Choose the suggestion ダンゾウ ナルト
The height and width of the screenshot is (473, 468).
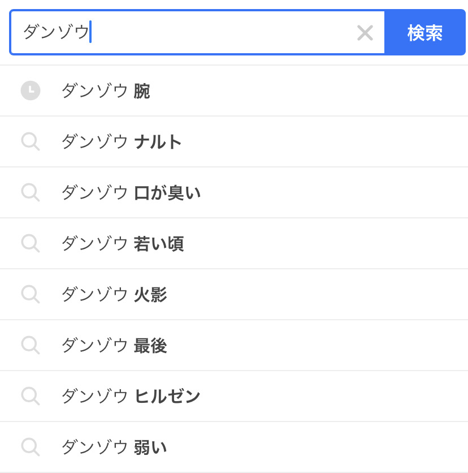pyautogui.click(x=122, y=142)
